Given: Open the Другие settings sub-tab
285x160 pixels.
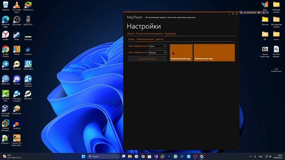Looking at the screenshot, I should (160, 39).
